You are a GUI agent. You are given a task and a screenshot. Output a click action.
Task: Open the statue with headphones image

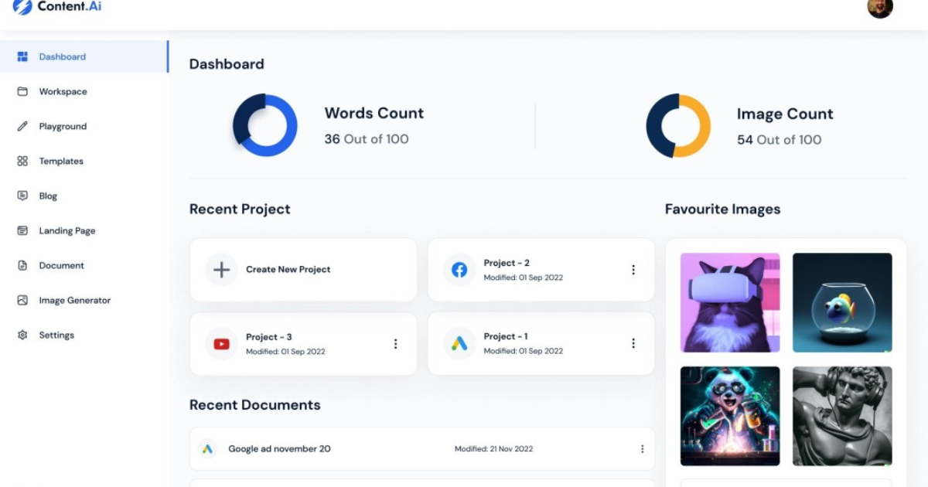click(842, 416)
